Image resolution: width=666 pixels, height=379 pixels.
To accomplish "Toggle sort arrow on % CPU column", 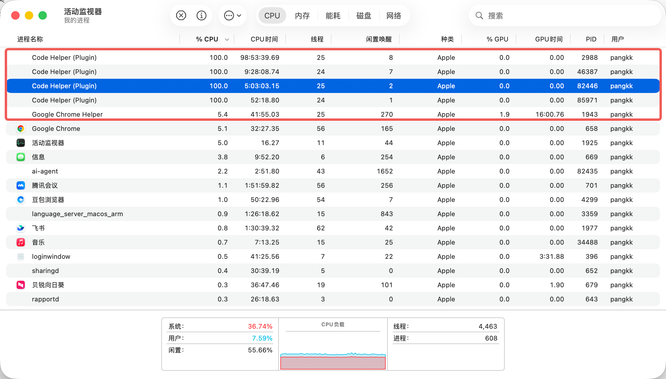I will [x=227, y=39].
